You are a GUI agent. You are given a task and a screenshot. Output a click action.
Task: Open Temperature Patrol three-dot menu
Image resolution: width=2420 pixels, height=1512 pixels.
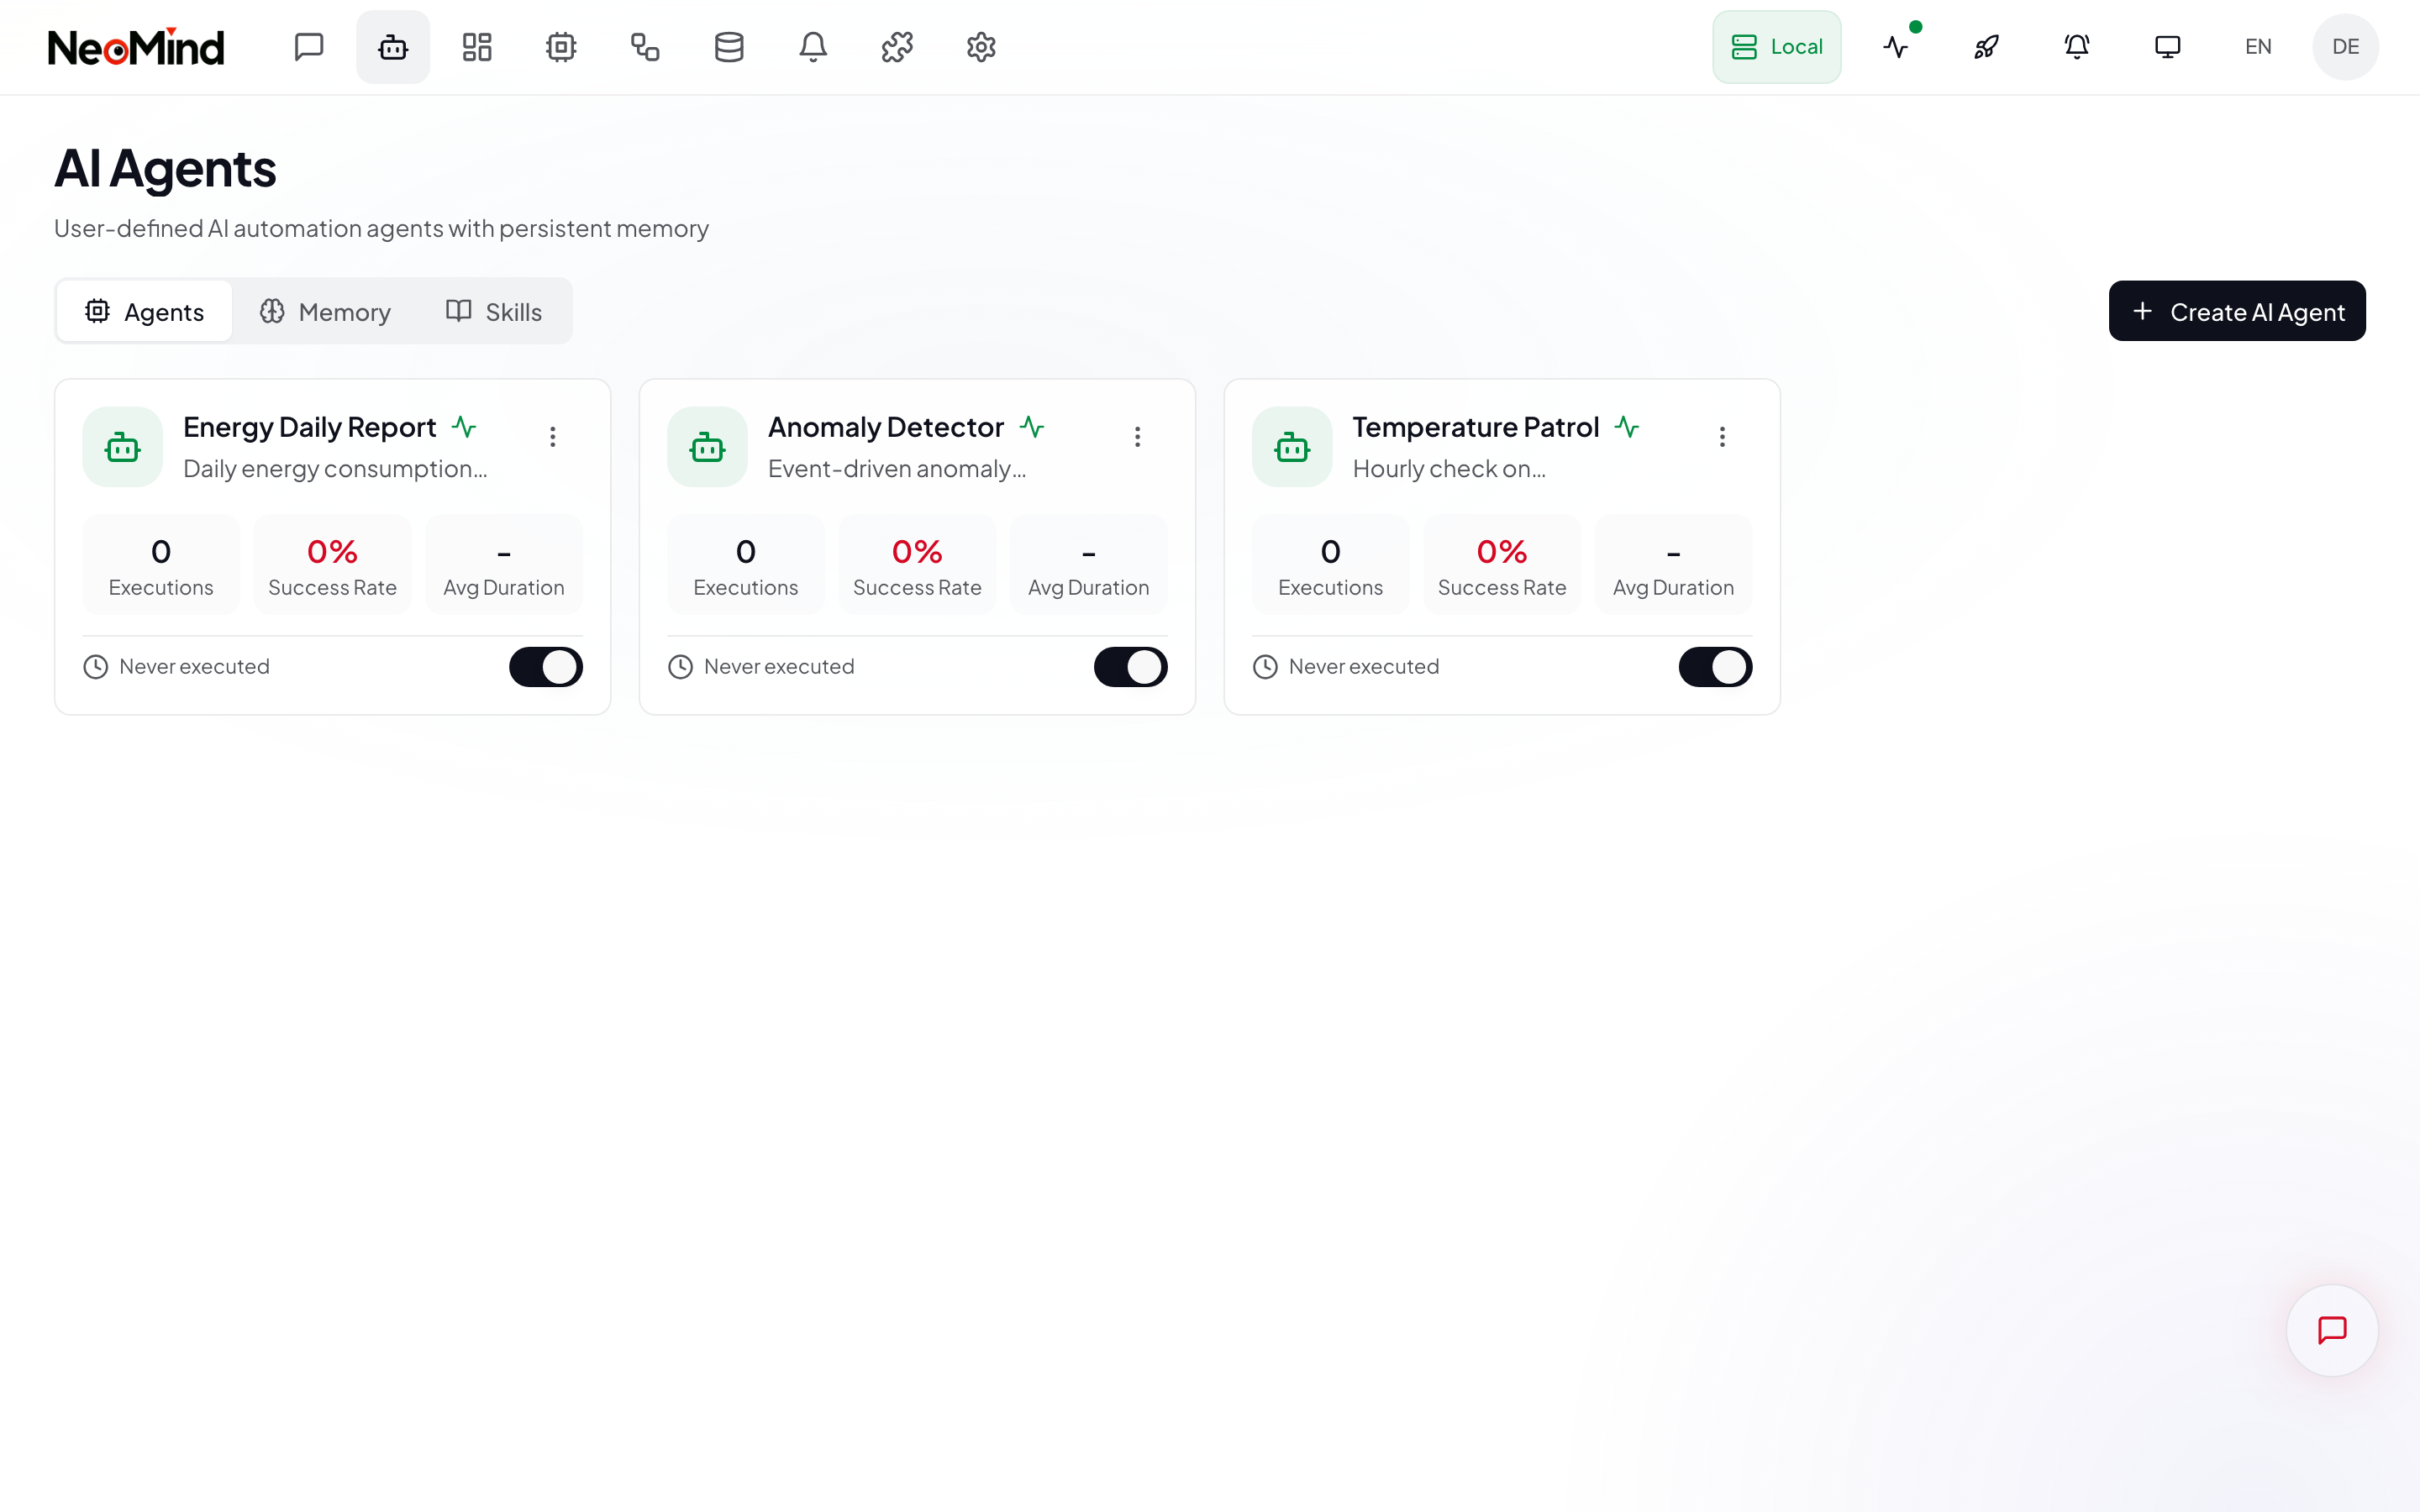pyautogui.click(x=1722, y=437)
